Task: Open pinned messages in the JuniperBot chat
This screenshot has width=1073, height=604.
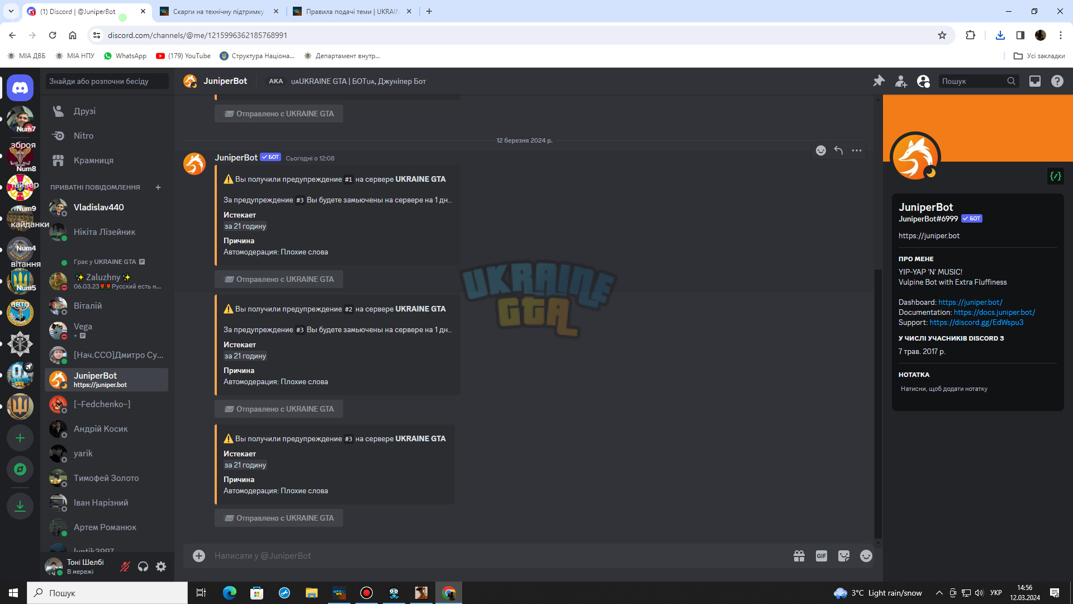Action: coord(879,81)
